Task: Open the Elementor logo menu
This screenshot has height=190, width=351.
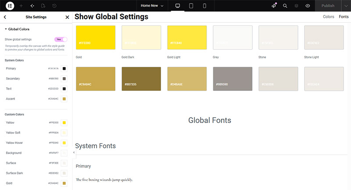Action: point(10,6)
